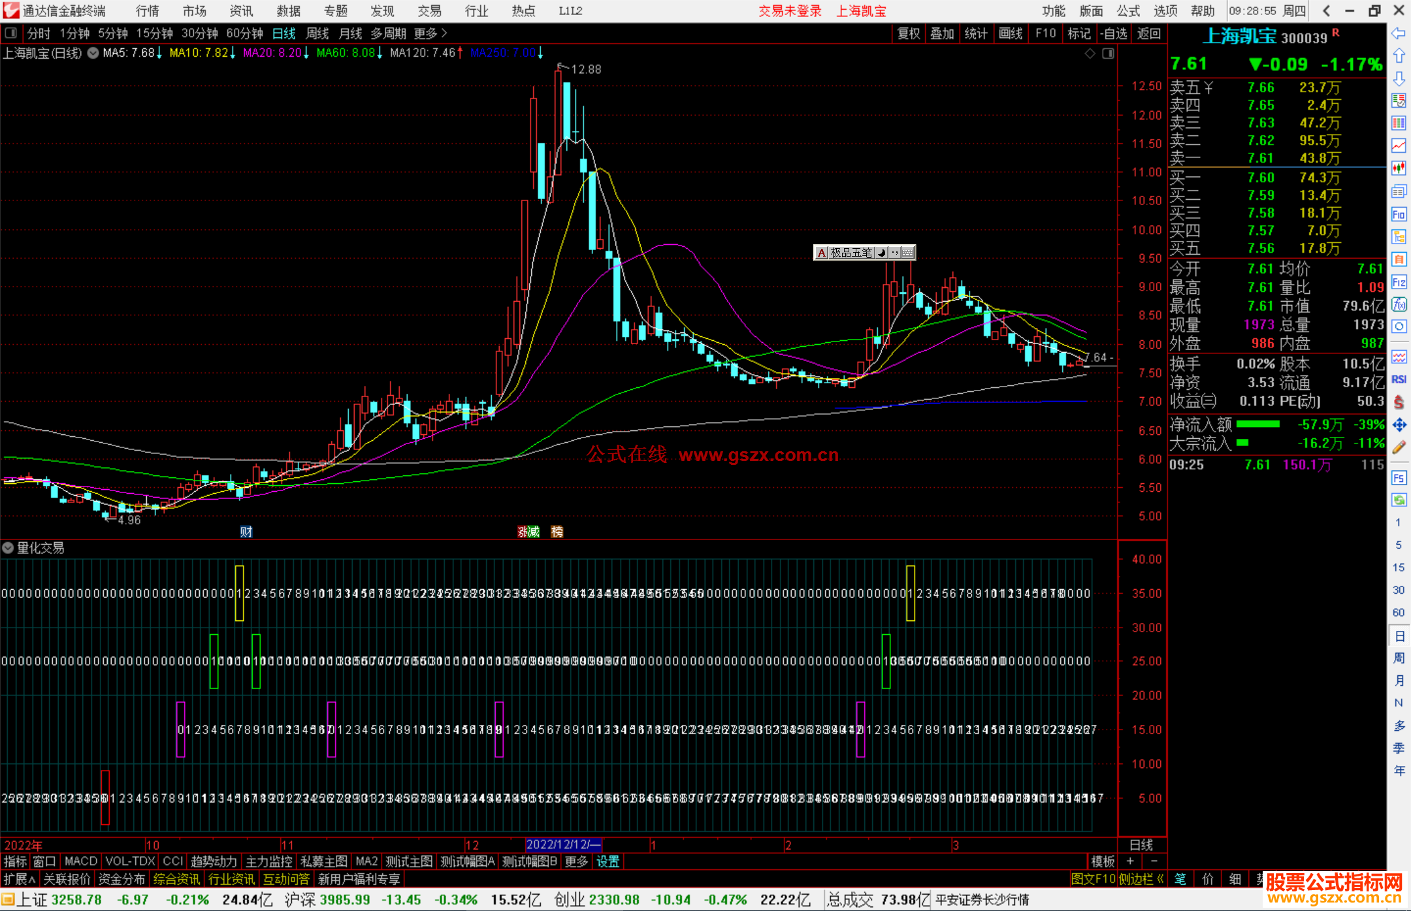The width and height of the screenshot is (1411, 911).
Task: Click the plus zoom-in button beside 模板
Action: click(x=1130, y=861)
